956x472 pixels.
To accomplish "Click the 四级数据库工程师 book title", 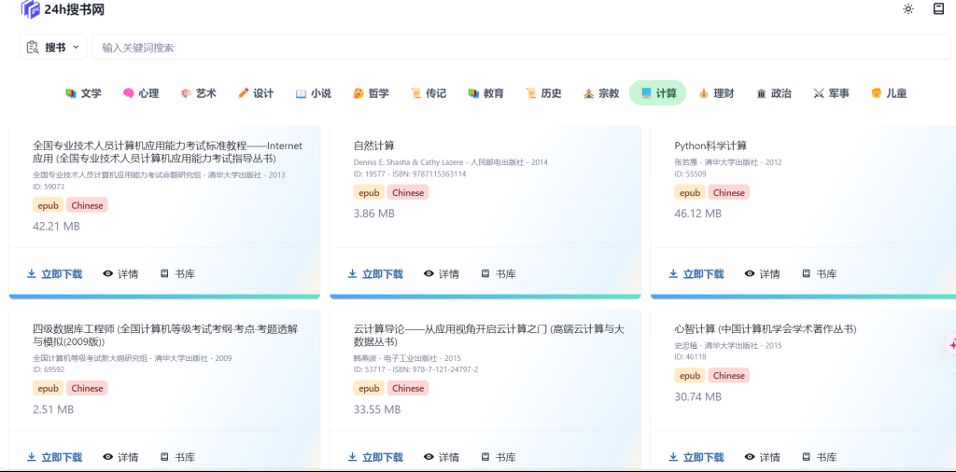I will (165, 335).
